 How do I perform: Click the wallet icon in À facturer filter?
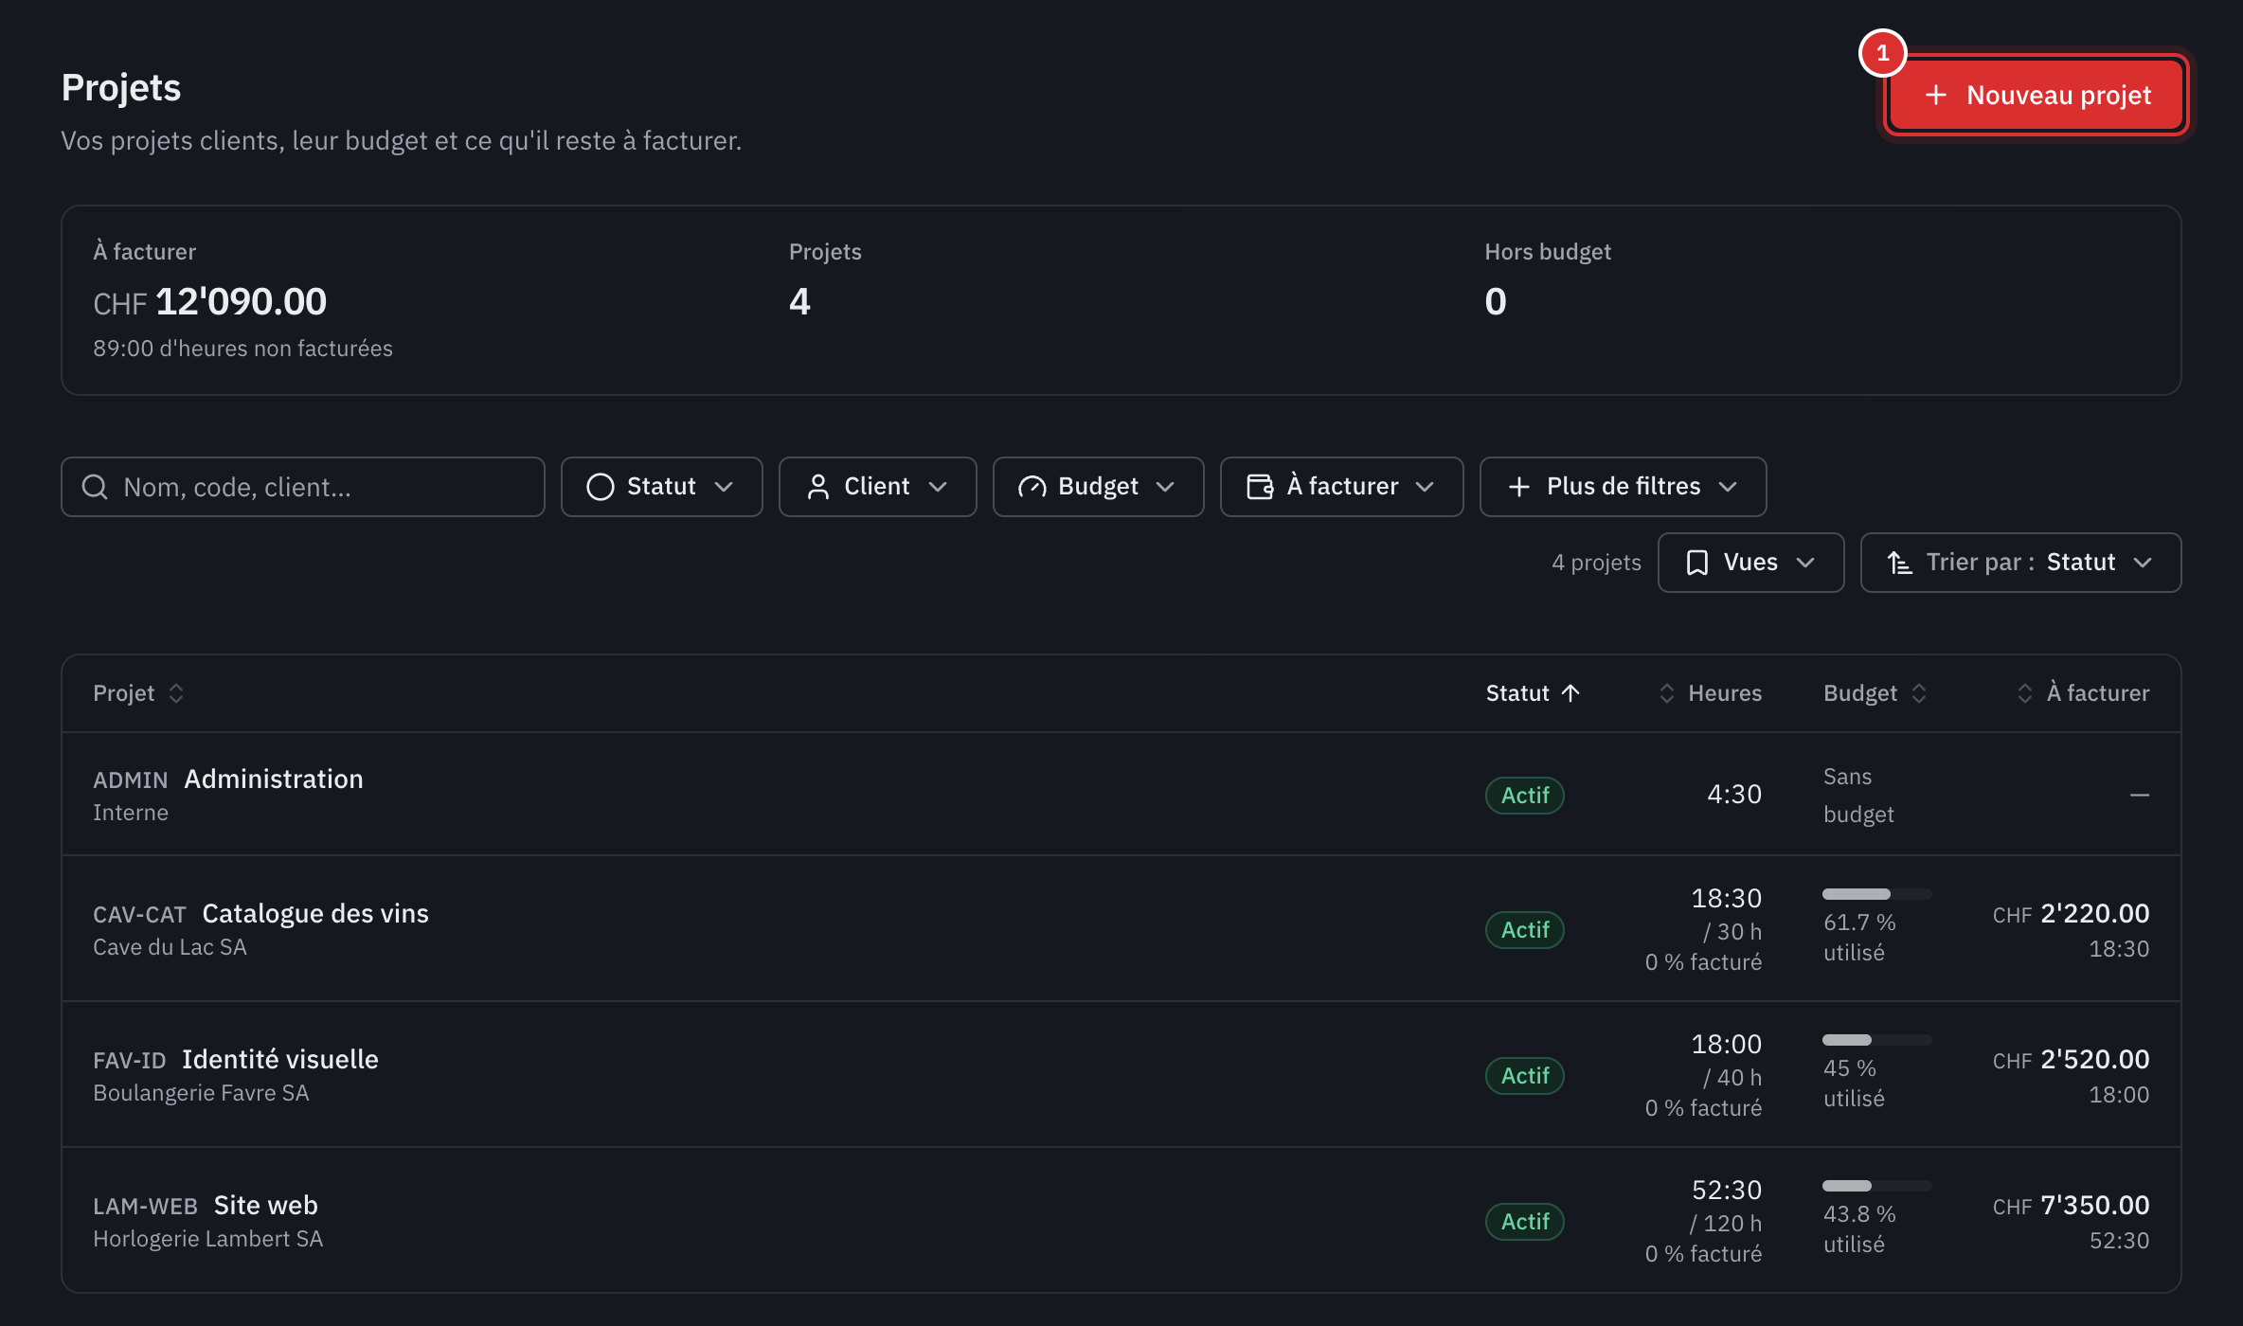(1260, 487)
